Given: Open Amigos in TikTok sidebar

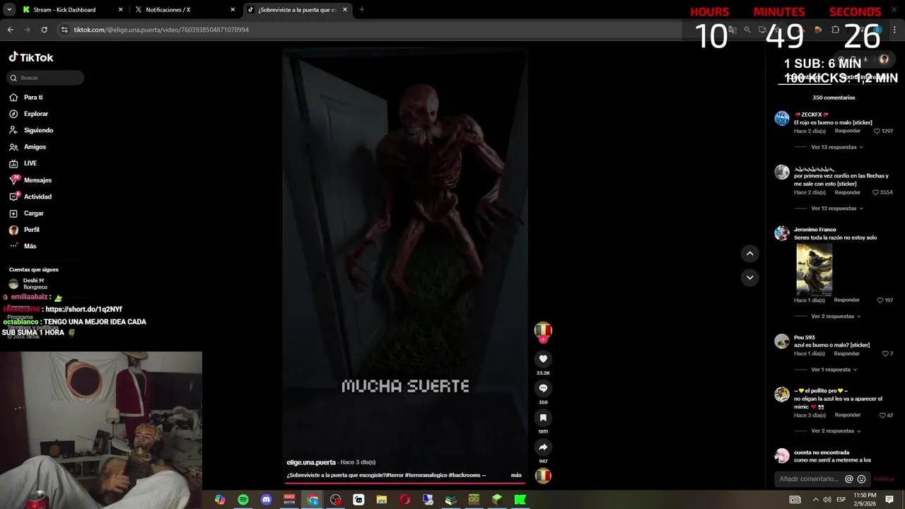Looking at the screenshot, I should pyautogui.click(x=35, y=147).
